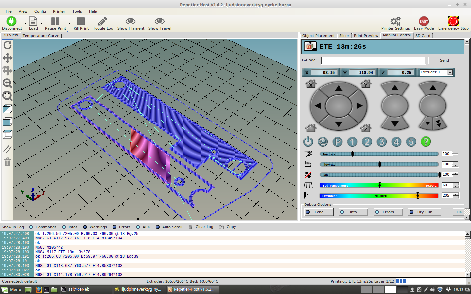Home the X axis icon

click(311, 84)
